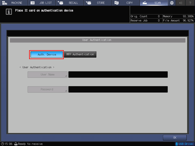Click the 'Place IC card on authentication device' message
The image size is (195, 146).
tap(44, 11)
